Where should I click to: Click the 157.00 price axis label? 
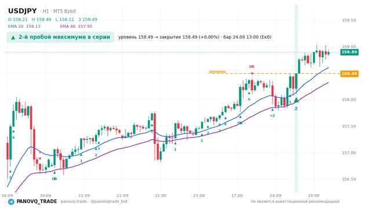pyautogui.click(x=349, y=153)
